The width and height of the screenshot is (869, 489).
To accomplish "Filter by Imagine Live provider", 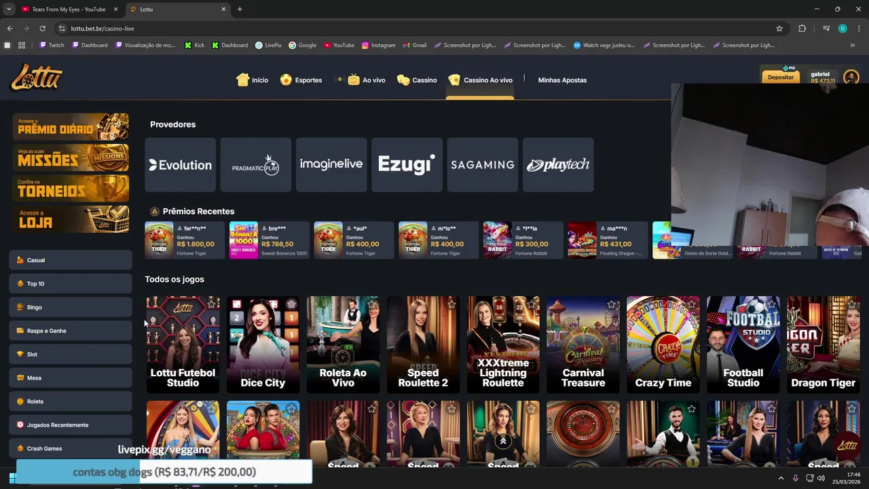I will pos(331,165).
